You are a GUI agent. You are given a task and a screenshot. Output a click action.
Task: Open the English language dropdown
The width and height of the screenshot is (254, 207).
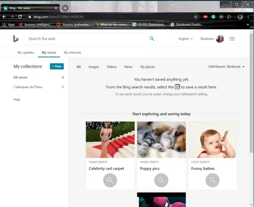(x=185, y=39)
